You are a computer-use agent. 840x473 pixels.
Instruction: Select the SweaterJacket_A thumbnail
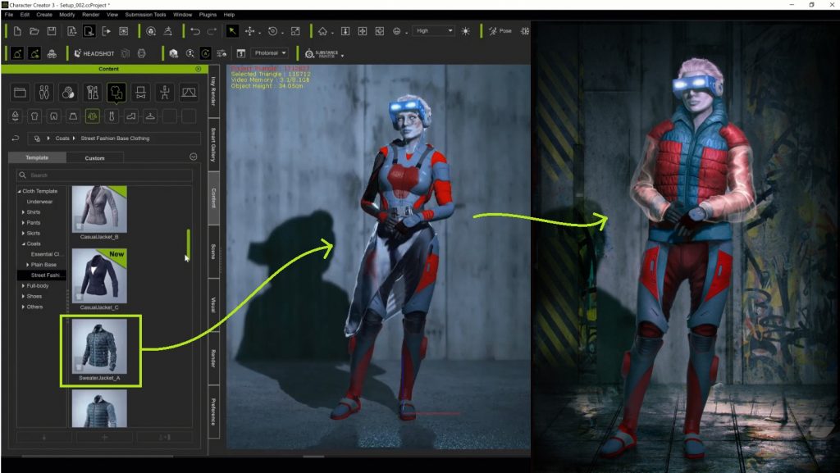point(99,346)
